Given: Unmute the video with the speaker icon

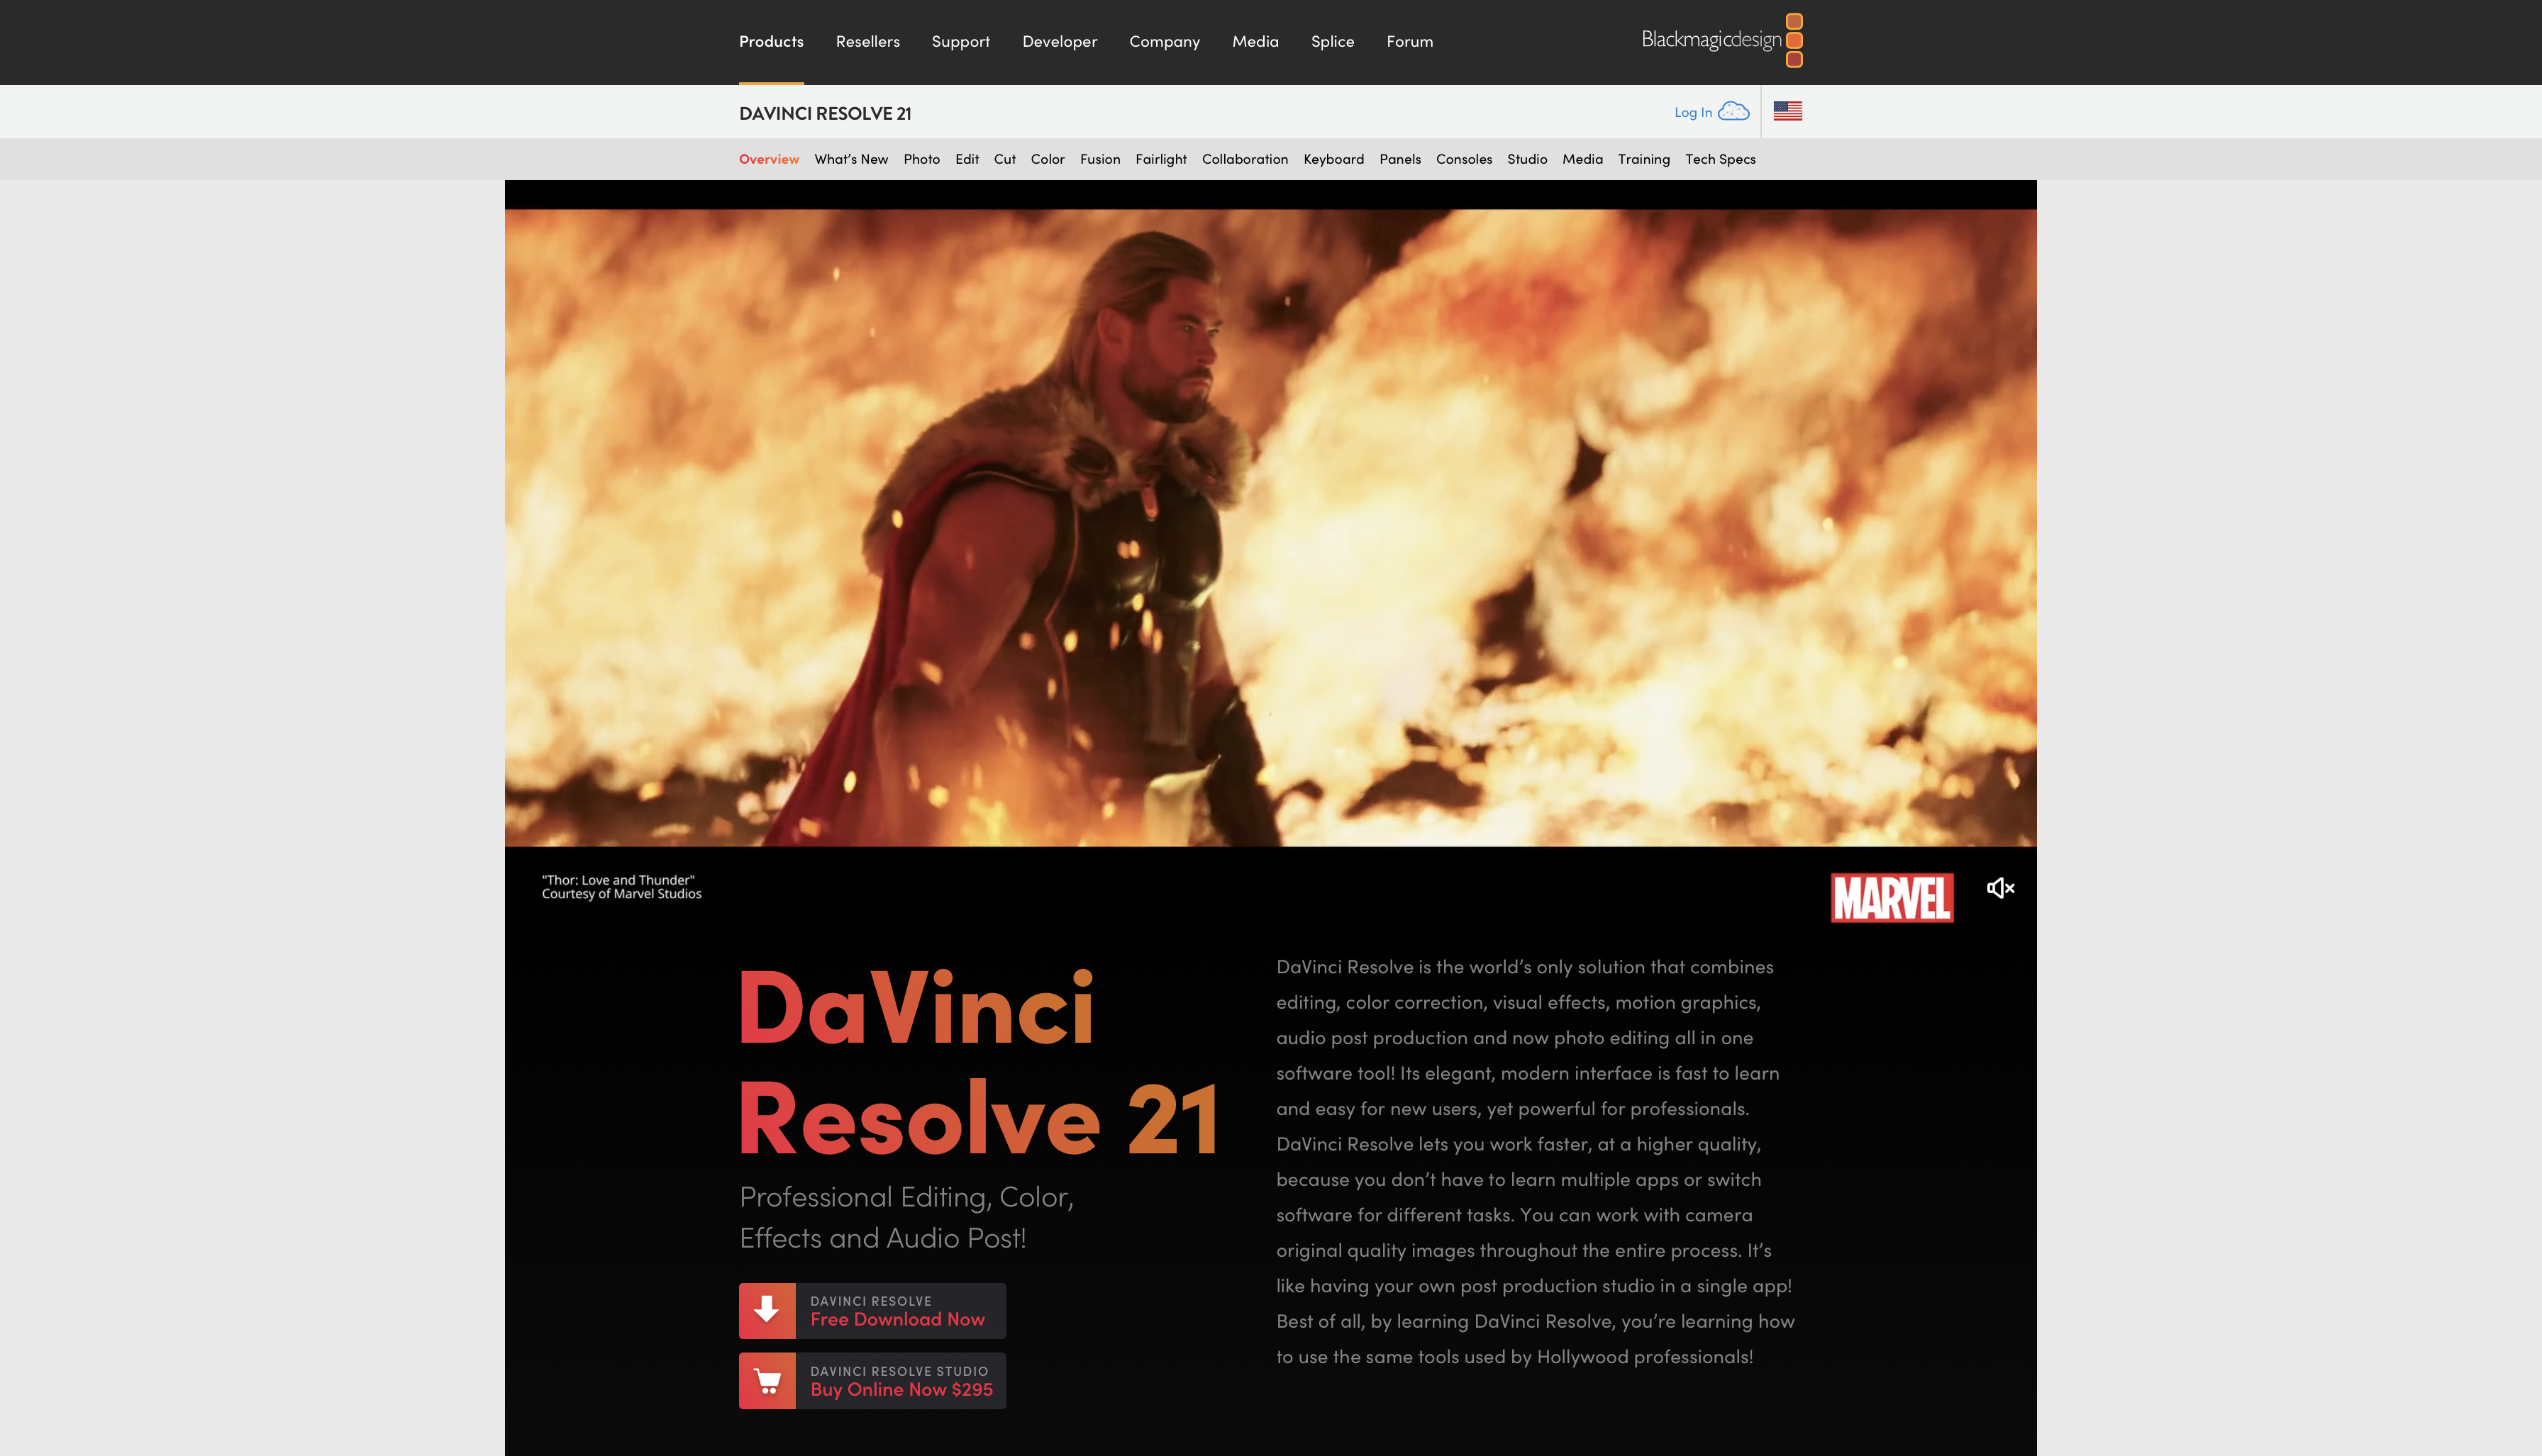Looking at the screenshot, I should click(2001, 888).
